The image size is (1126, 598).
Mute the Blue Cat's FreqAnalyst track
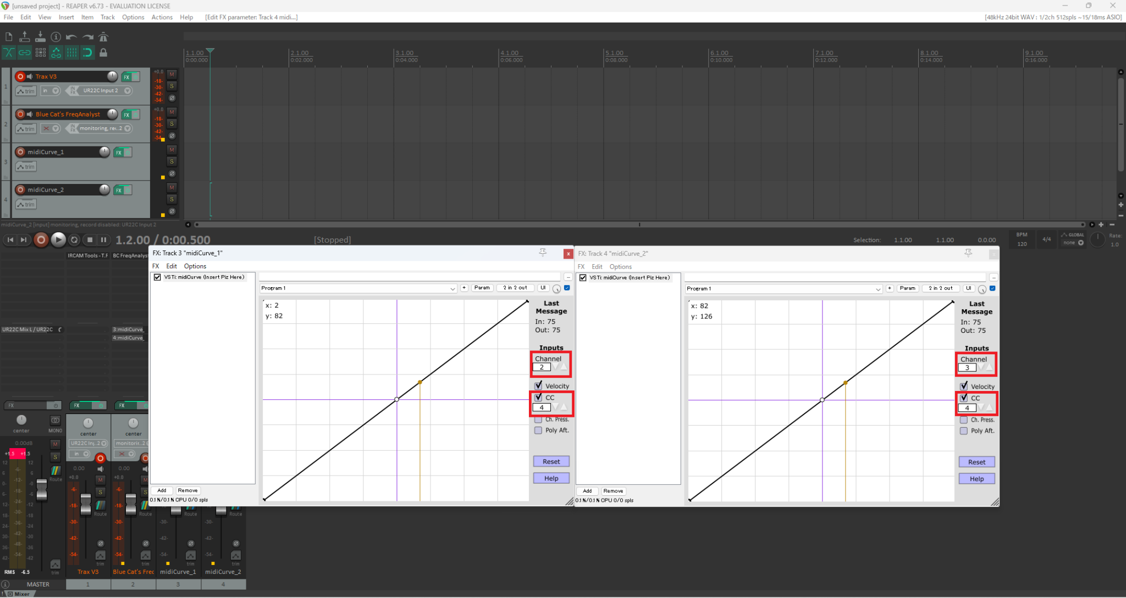tap(172, 112)
